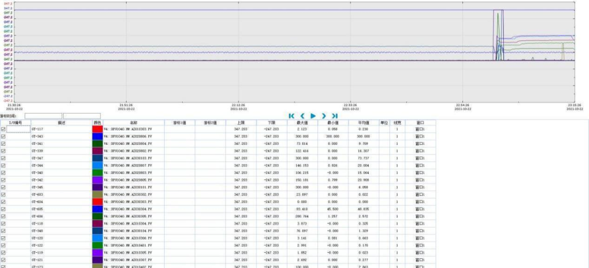Toggle the checkbox for GT-604
The height and width of the screenshot is (268, 589).
click(3, 202)
